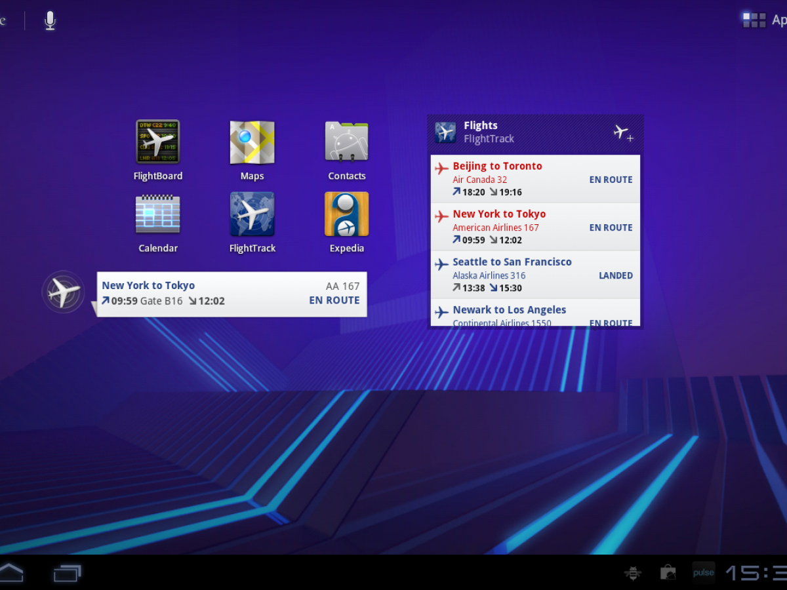Show recent apps in the system bar
This screenshot has width=787, height=590.
click(x=67, y=574)
